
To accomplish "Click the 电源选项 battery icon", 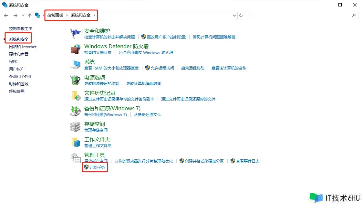I will [x=75, y=80].
